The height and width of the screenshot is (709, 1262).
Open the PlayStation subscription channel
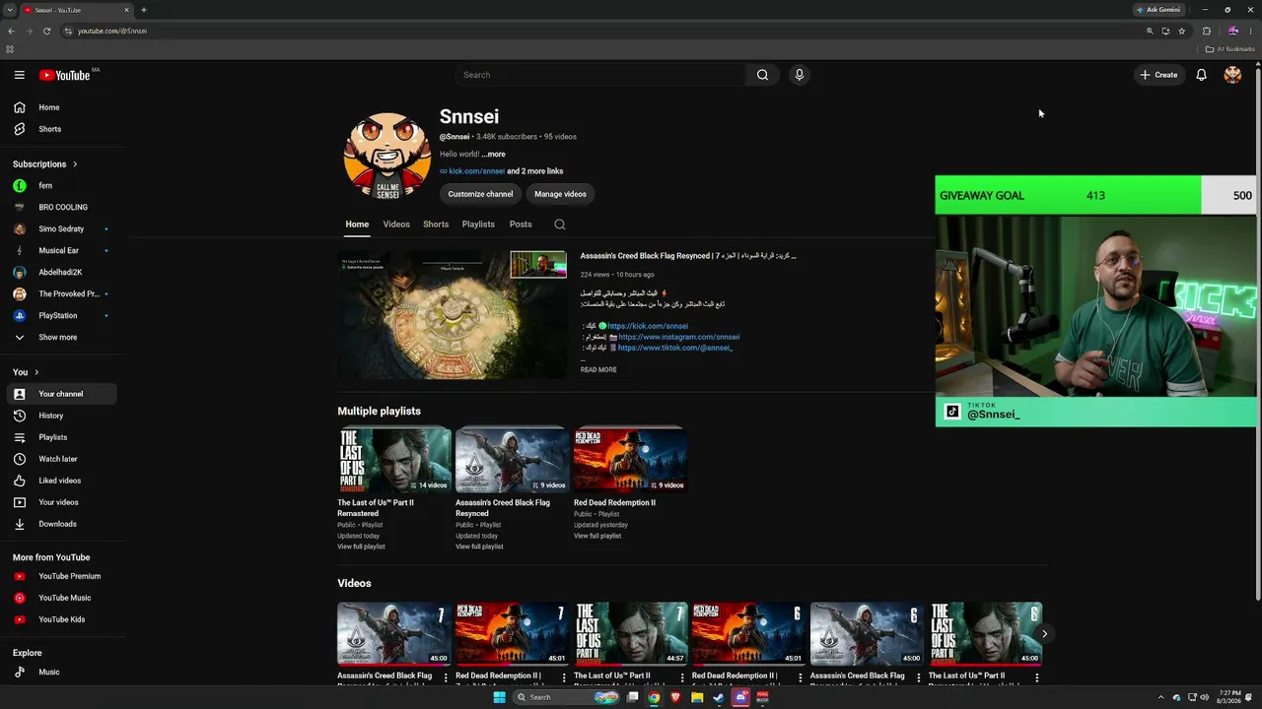(x=61, y=315)
